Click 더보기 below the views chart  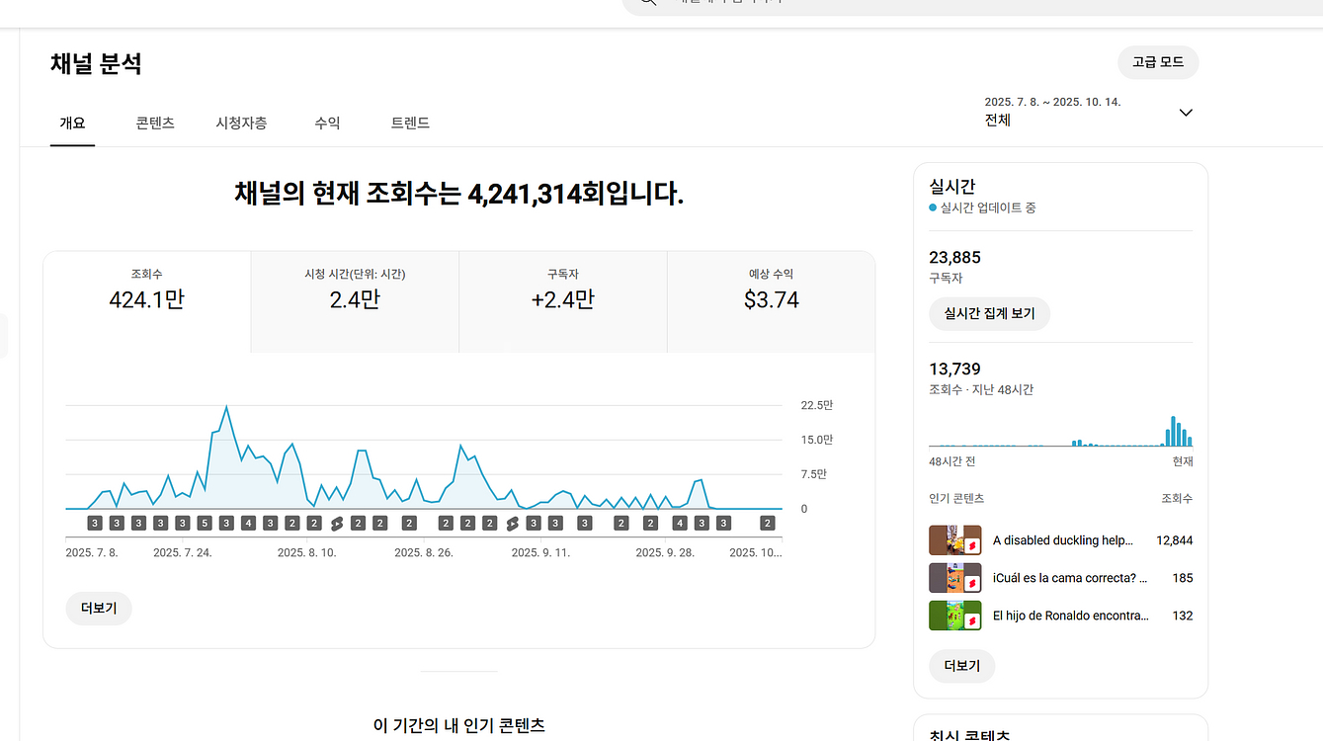pyautogui.click(x=99, y=609)
